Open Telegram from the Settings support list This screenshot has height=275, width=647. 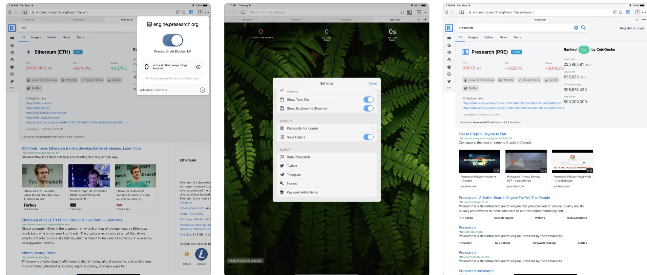(327, 175)
